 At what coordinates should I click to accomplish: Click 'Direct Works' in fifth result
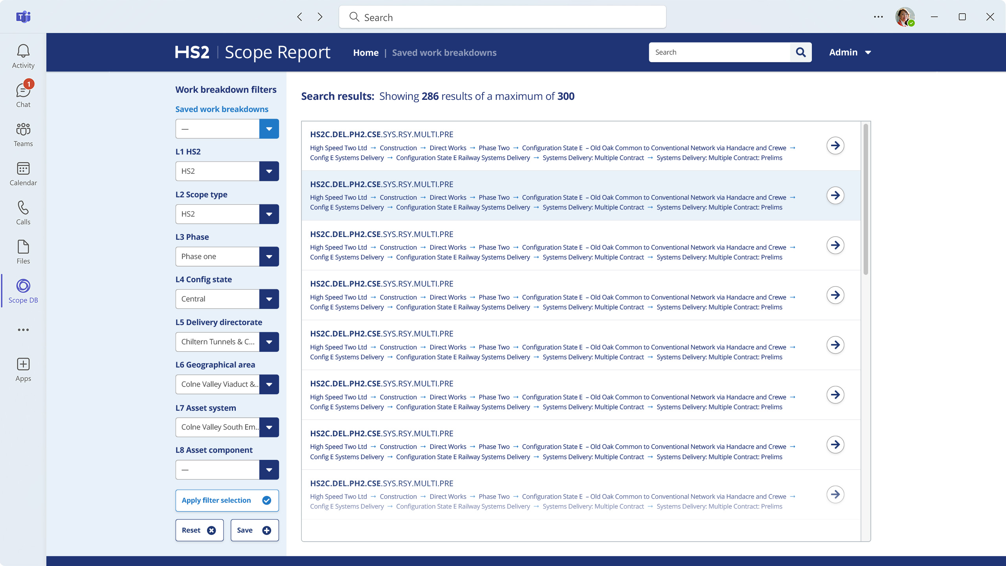point(448,347)
